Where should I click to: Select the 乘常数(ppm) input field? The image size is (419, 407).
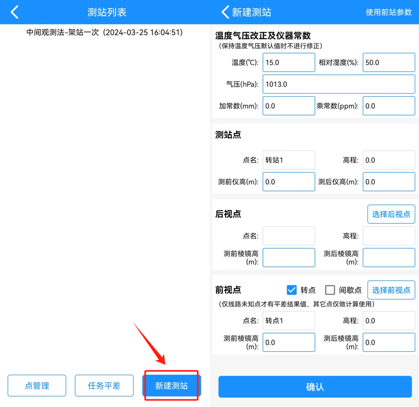tap(388, 106)
